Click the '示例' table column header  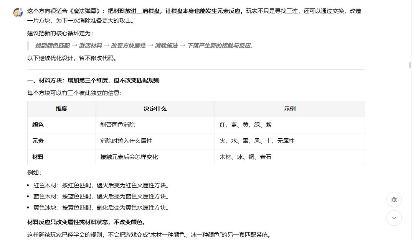(290, 109)
